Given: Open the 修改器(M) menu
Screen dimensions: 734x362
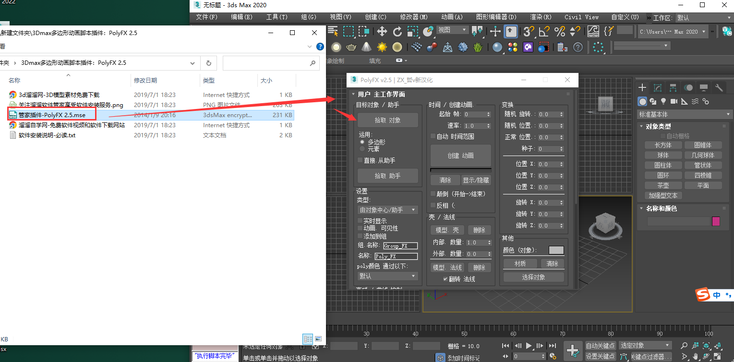Looking at the screenshot, I should (x=414, y=17).
